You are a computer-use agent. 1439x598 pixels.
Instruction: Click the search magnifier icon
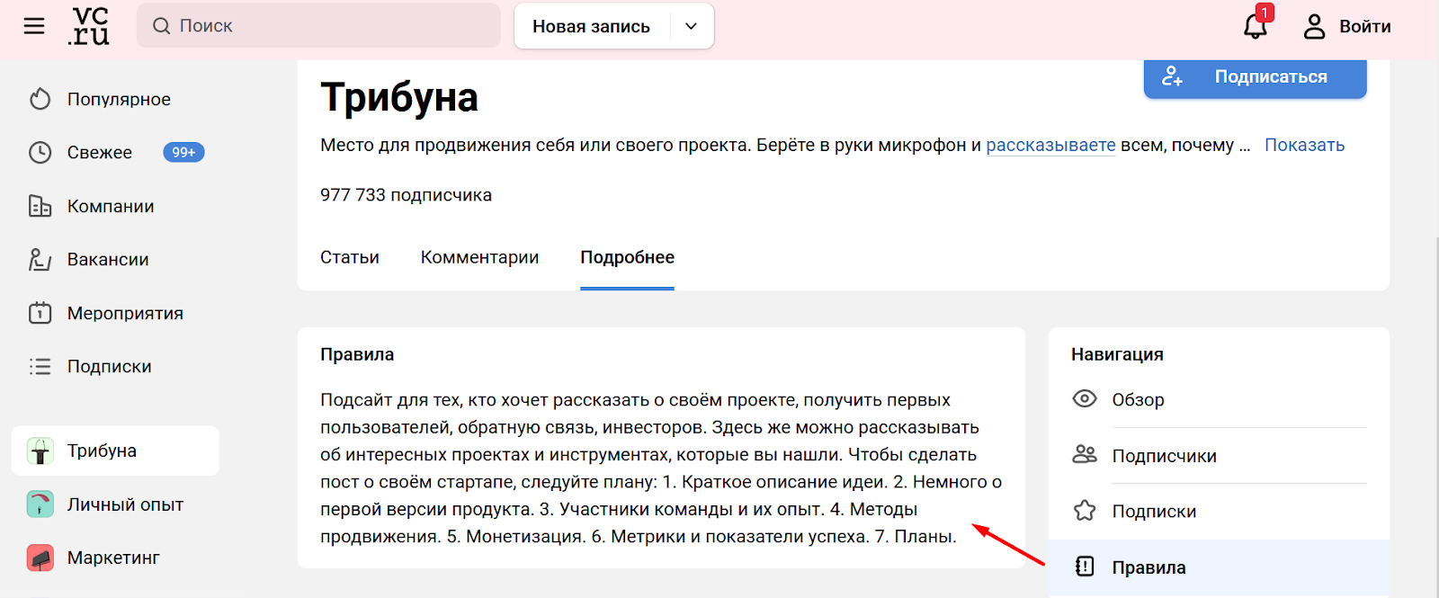161,26
